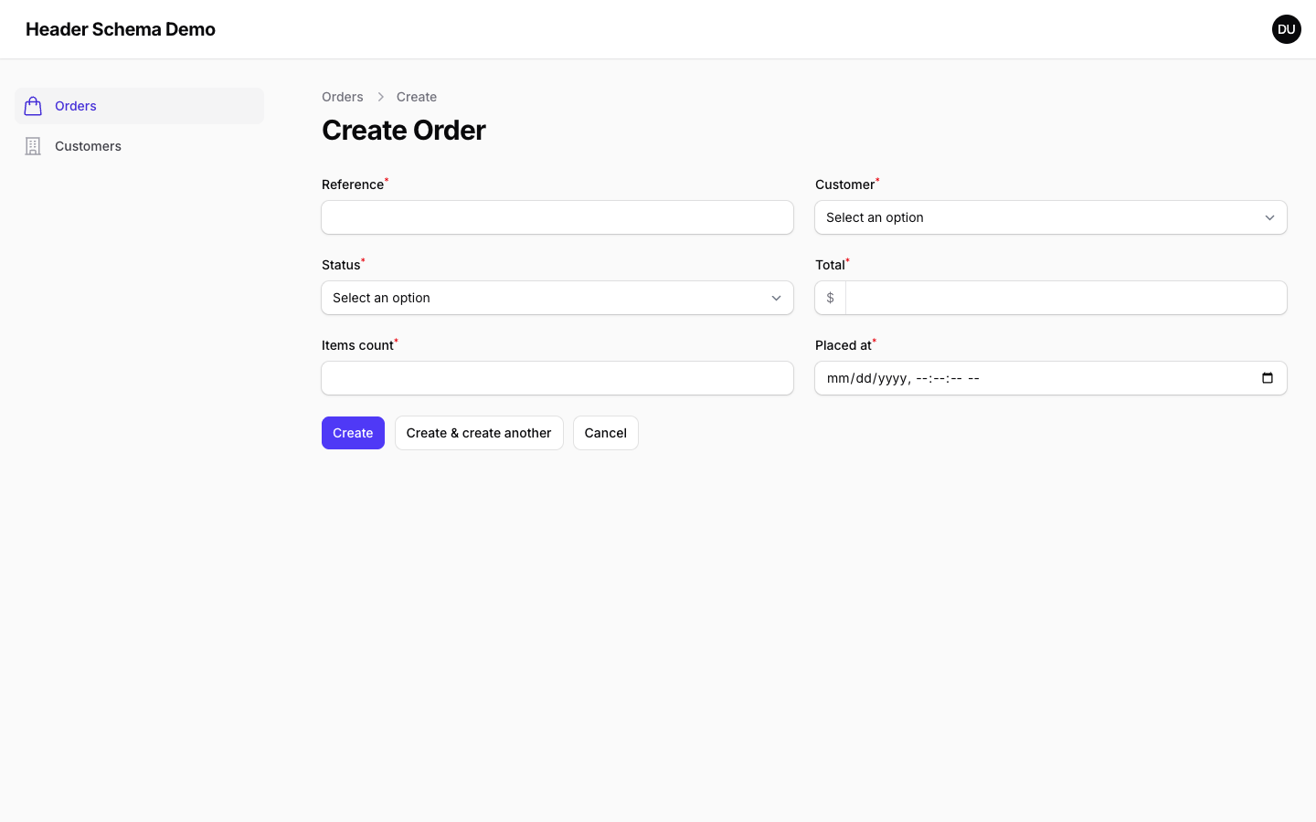Image resolution: width=1316 pixels, height=822 pixels.
Task: Click the Orders breadcrumb link
Action: (343, 97)
